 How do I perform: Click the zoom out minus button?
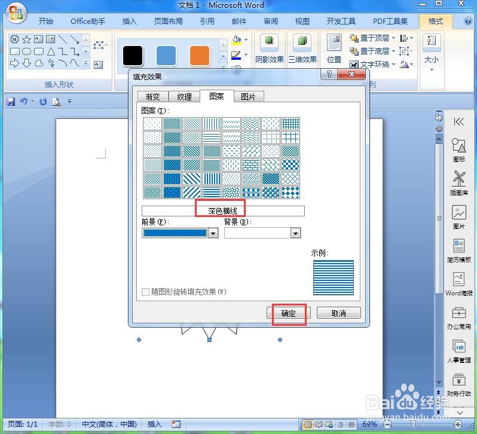[387, 424]
